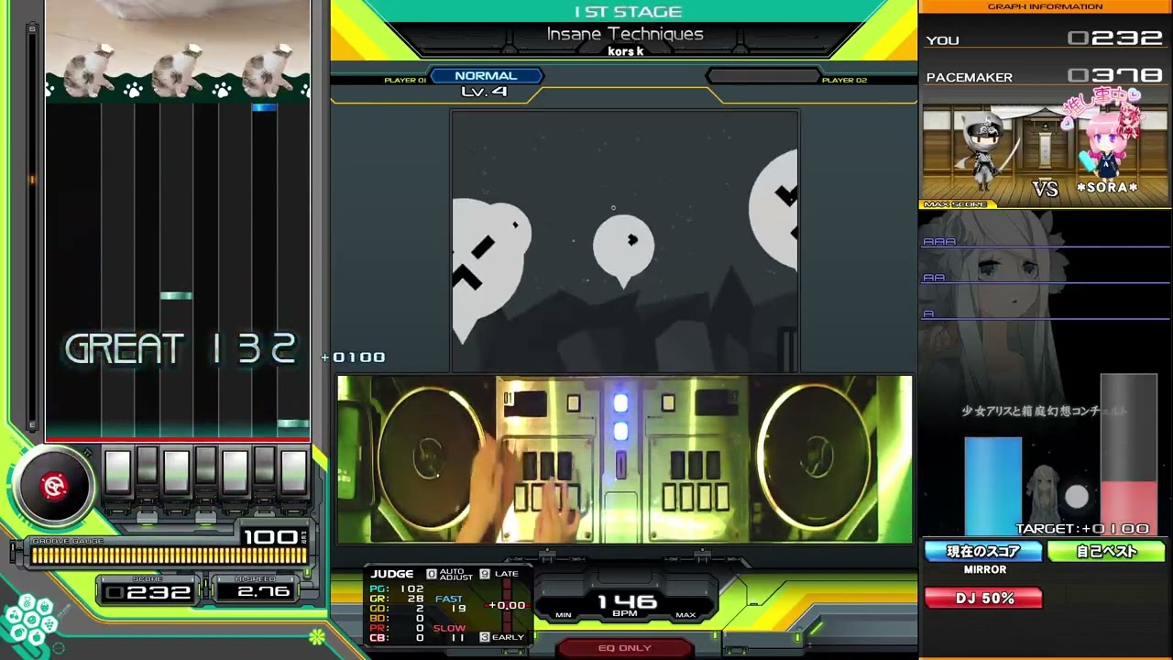1173x660 pixels.
Task: Click the yellow groove gauge bar
Action: click(x=169, y=555)
